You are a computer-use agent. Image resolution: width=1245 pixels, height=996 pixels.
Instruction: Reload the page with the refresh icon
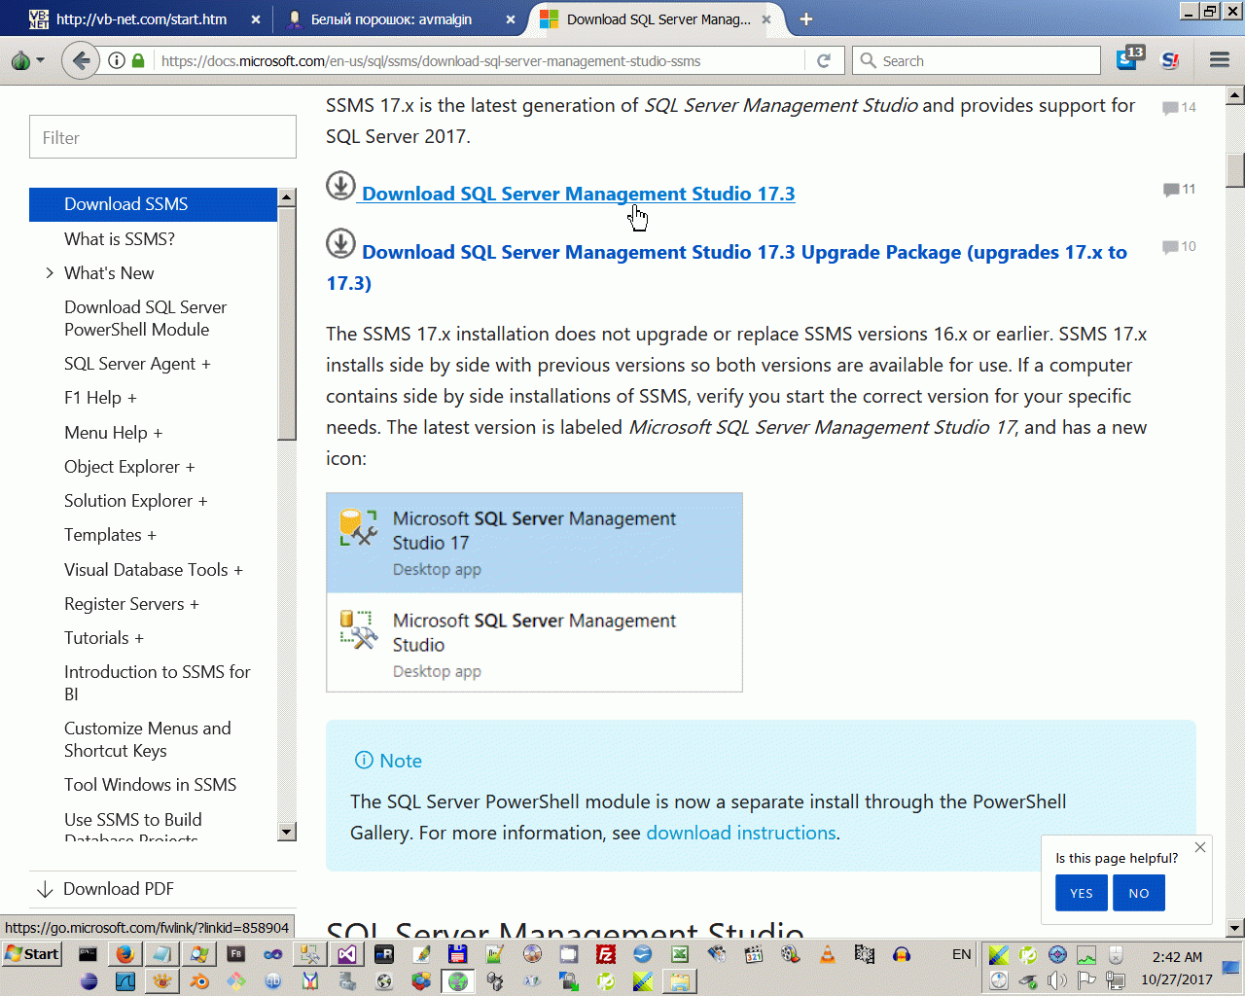click(x=824, y=61)
